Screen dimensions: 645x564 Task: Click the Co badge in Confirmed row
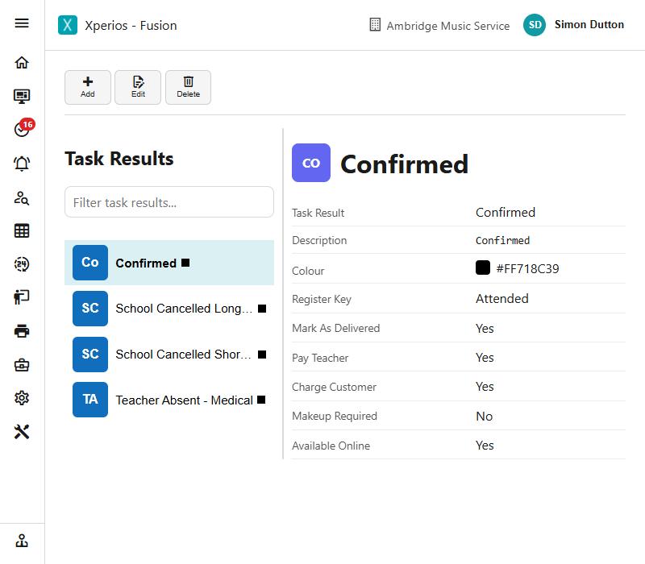tap(90, 263)
